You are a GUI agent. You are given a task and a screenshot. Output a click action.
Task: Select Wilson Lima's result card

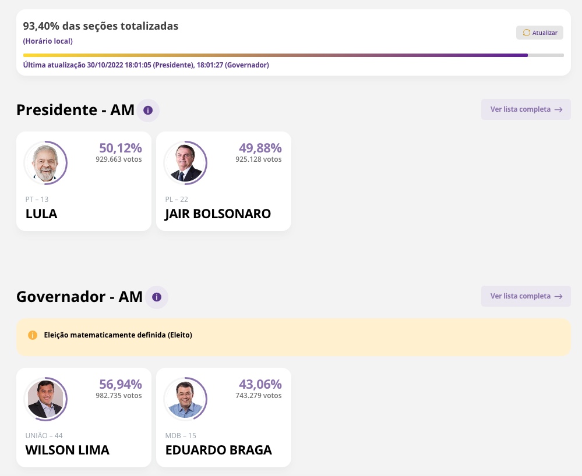click(84, 417)
